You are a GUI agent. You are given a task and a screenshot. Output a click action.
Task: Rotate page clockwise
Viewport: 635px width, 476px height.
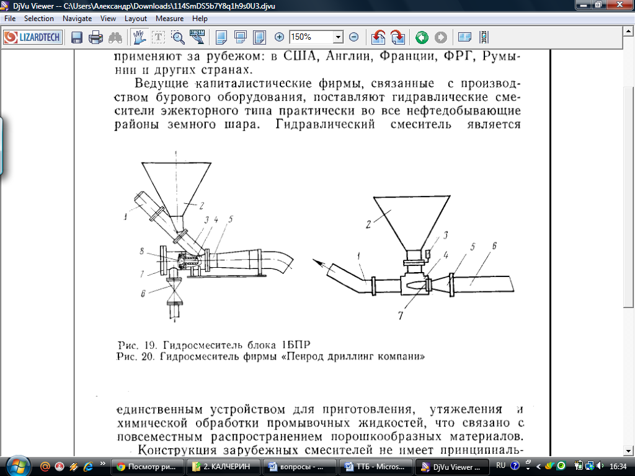pyautogui.click(x=397, y=38)
